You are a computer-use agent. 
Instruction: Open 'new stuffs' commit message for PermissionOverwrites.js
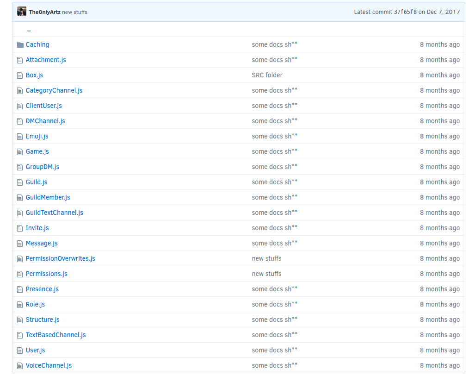[x=266, y=258]
